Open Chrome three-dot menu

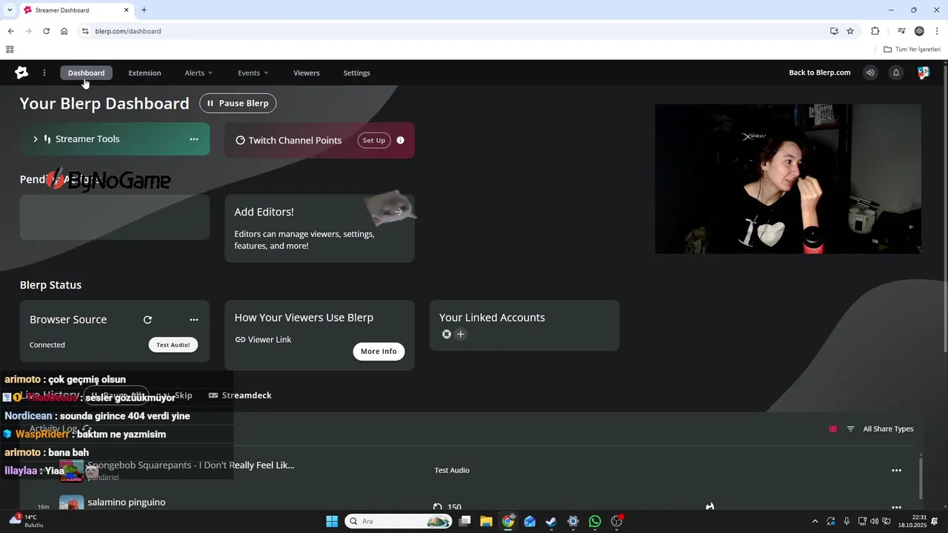(937, 31)
